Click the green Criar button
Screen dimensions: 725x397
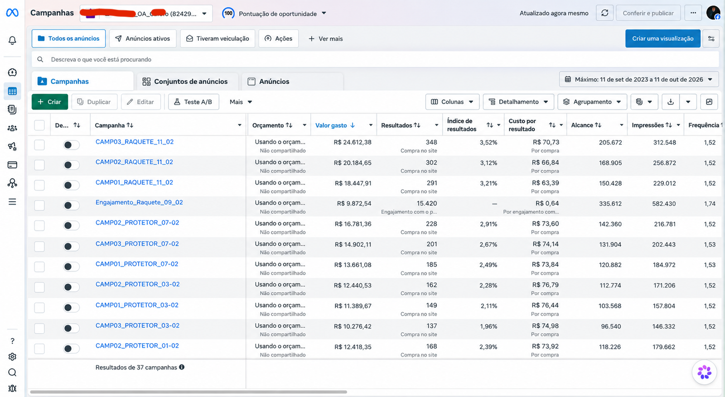pyautogui.click(x=50, y=102)
